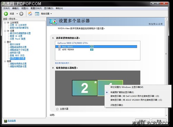
Task: Open 设置 PhysX 配置 task
Action: 18,39
